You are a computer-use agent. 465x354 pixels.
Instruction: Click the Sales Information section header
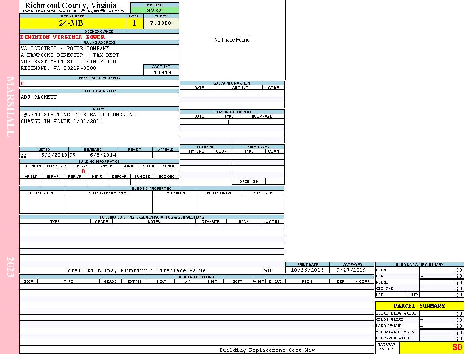(x=232, y=83)
